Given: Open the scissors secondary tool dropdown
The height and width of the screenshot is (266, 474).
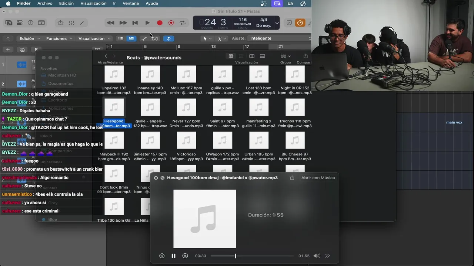Looking at the screenshot, I should click(222, 38).
